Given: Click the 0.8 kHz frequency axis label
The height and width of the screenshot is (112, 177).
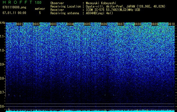Looking at the screenshot, I should tap(2, 78).
